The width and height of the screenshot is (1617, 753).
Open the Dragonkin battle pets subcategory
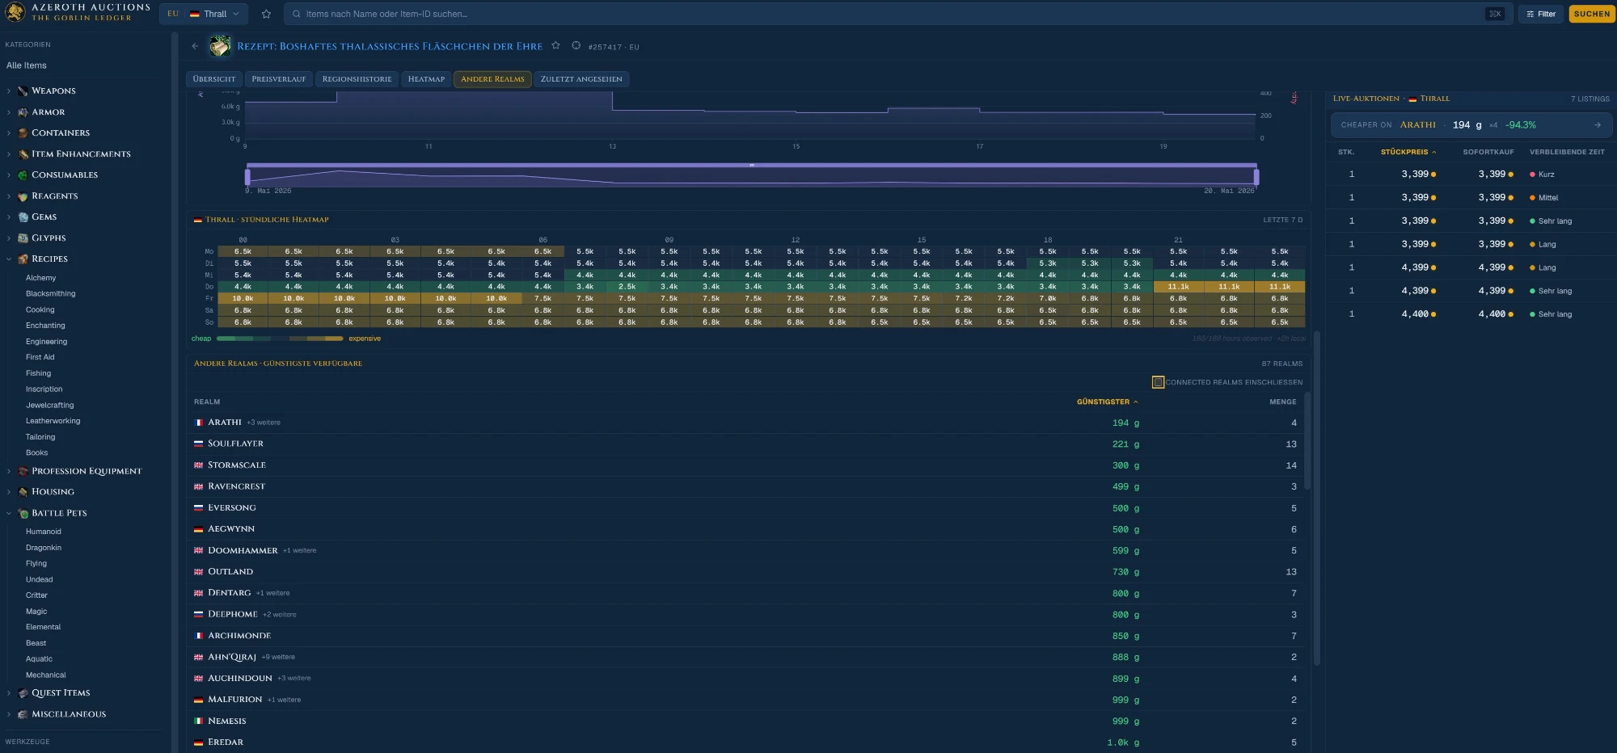point(44,548)
